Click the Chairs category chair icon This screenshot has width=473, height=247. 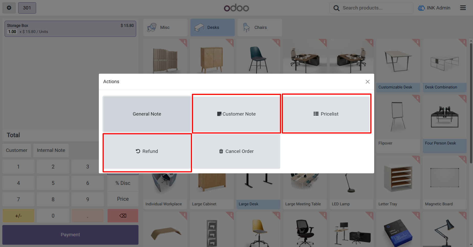click(x=246, y=27)
